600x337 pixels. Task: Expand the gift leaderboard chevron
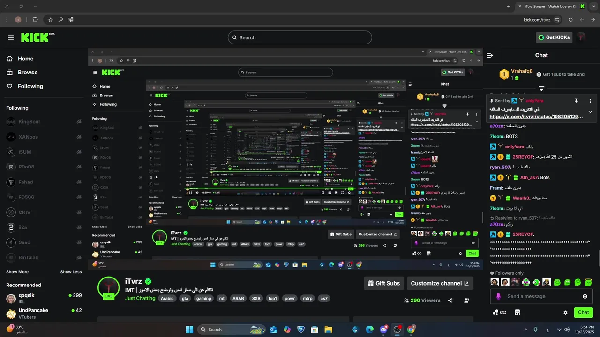coord(541,88)
